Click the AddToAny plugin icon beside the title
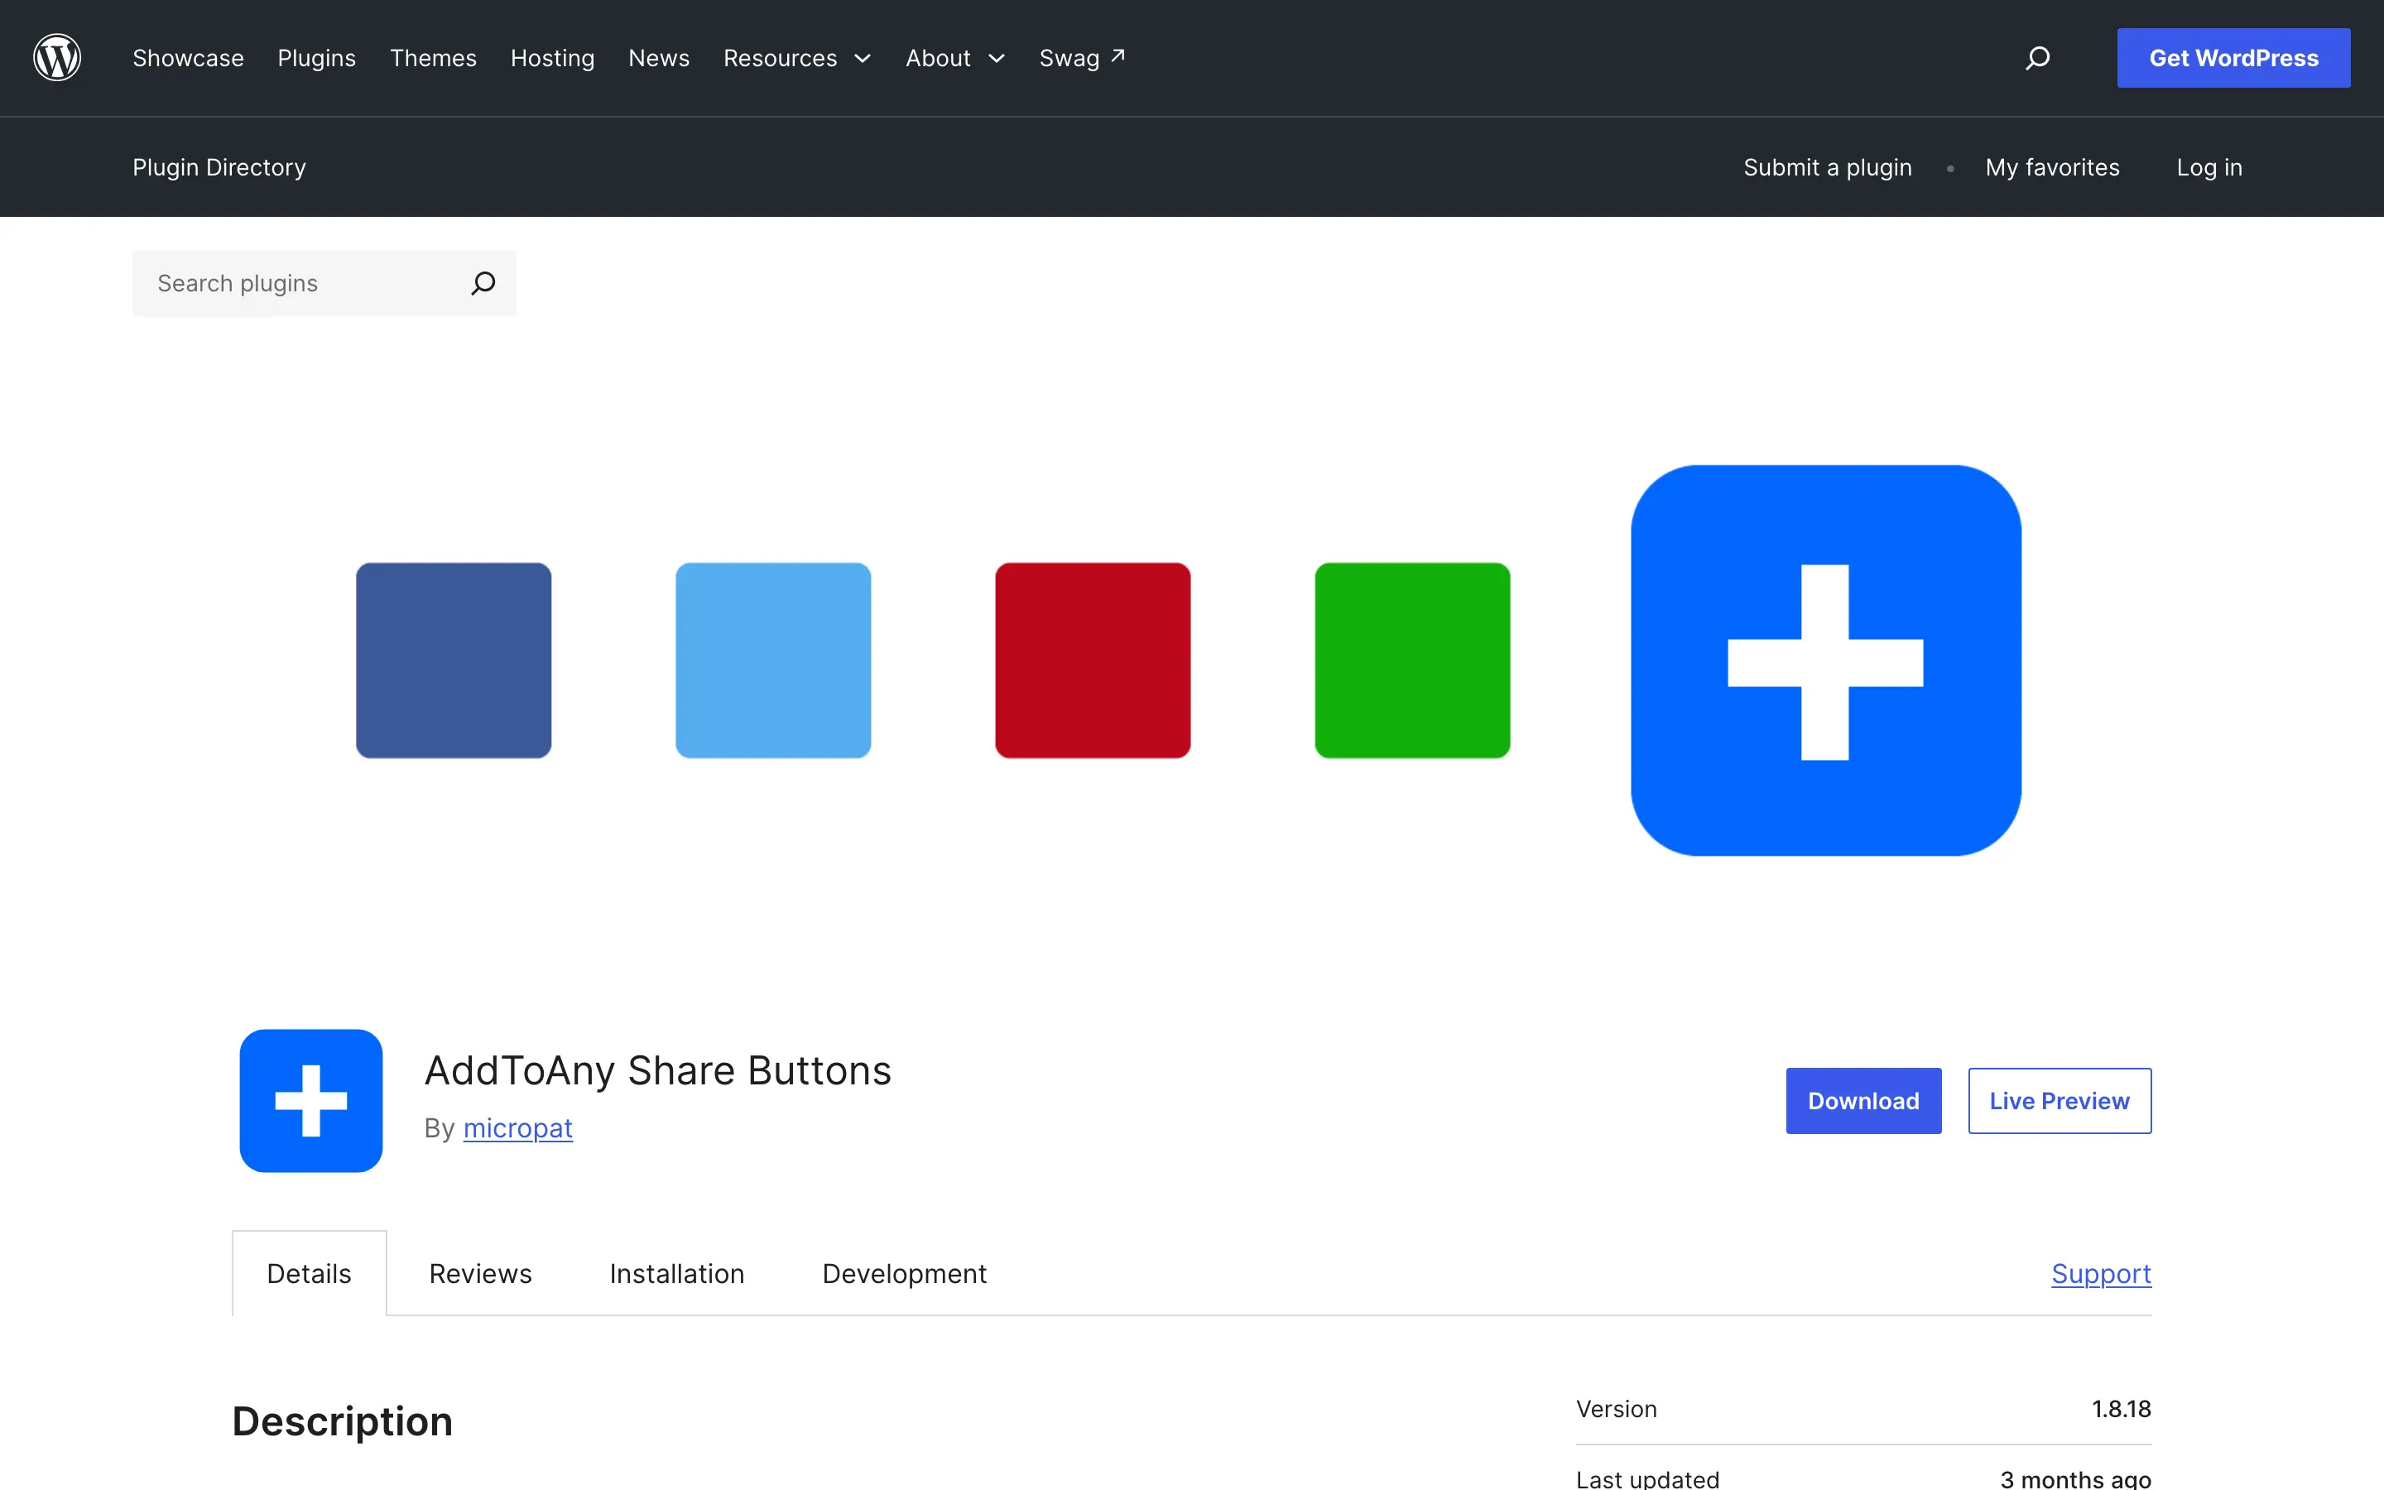The width and height of the screenshot is (2384, 1490). tap(311, 1101)
